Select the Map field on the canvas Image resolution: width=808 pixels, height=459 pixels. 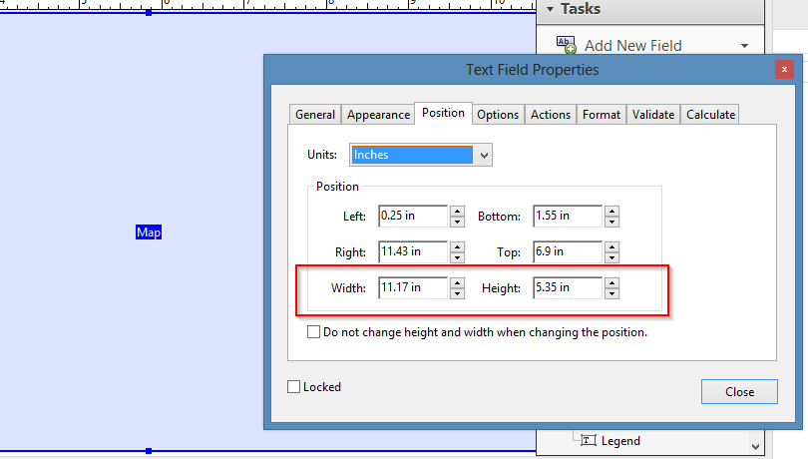pyautogui.click(x=149, y=232)
